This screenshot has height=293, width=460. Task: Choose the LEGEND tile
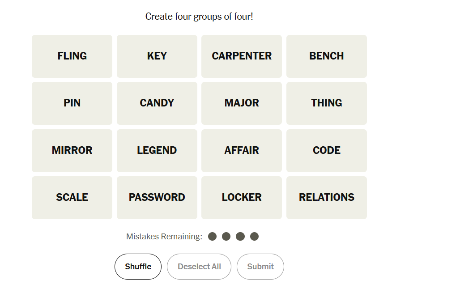[x=157, y=151]
